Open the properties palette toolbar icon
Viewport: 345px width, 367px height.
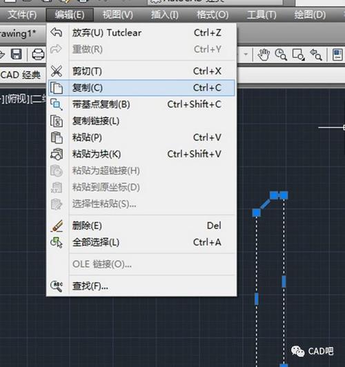(337, 54)
